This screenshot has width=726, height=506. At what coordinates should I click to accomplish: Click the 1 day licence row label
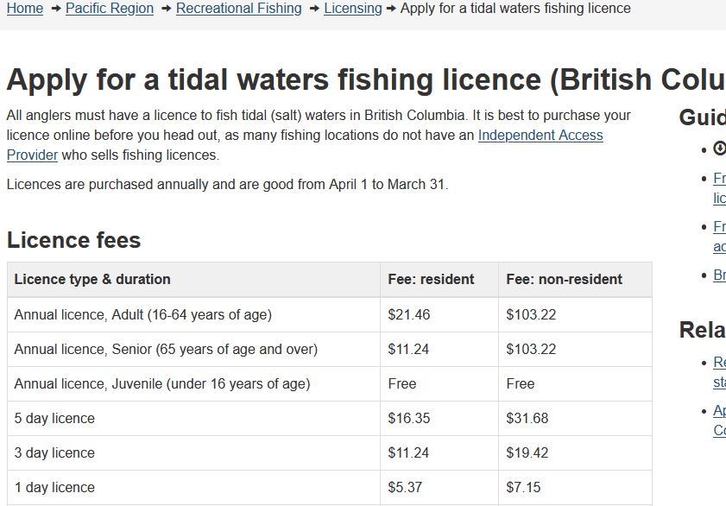click(54, 488)
